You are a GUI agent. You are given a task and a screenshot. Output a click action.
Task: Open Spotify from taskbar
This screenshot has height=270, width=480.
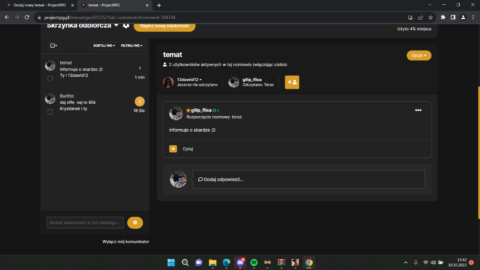254,263
